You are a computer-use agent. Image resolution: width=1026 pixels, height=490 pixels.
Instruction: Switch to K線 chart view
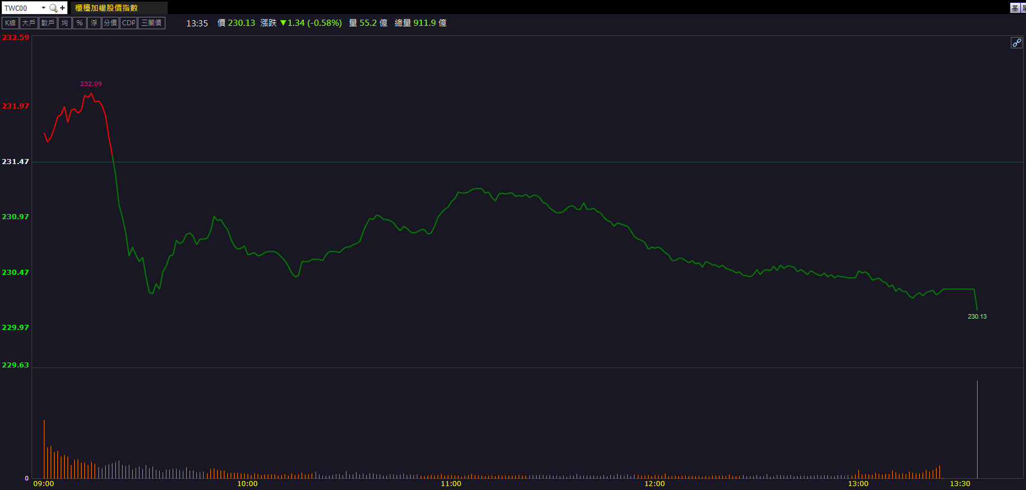pyautogui.click(x=10, y=23)
